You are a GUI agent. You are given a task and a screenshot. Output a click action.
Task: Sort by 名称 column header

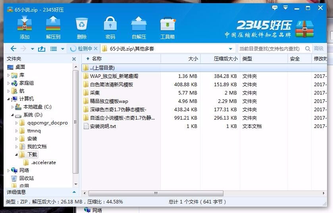pos(121,59)
